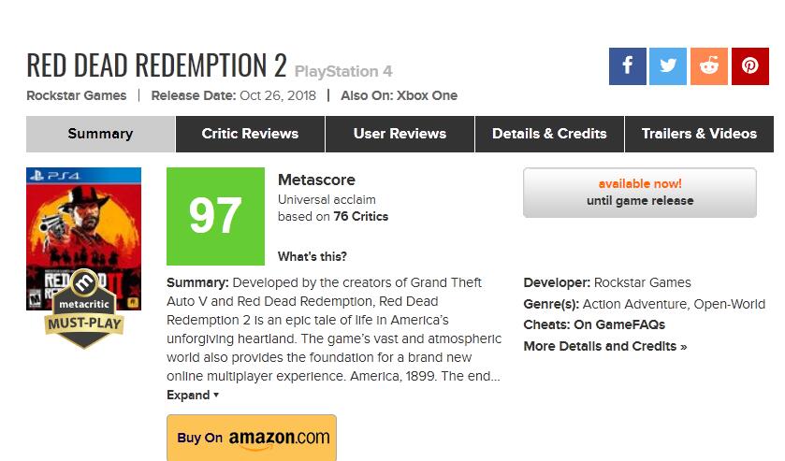
Task: Share the page on Facebook
Action: pos(627,66)
